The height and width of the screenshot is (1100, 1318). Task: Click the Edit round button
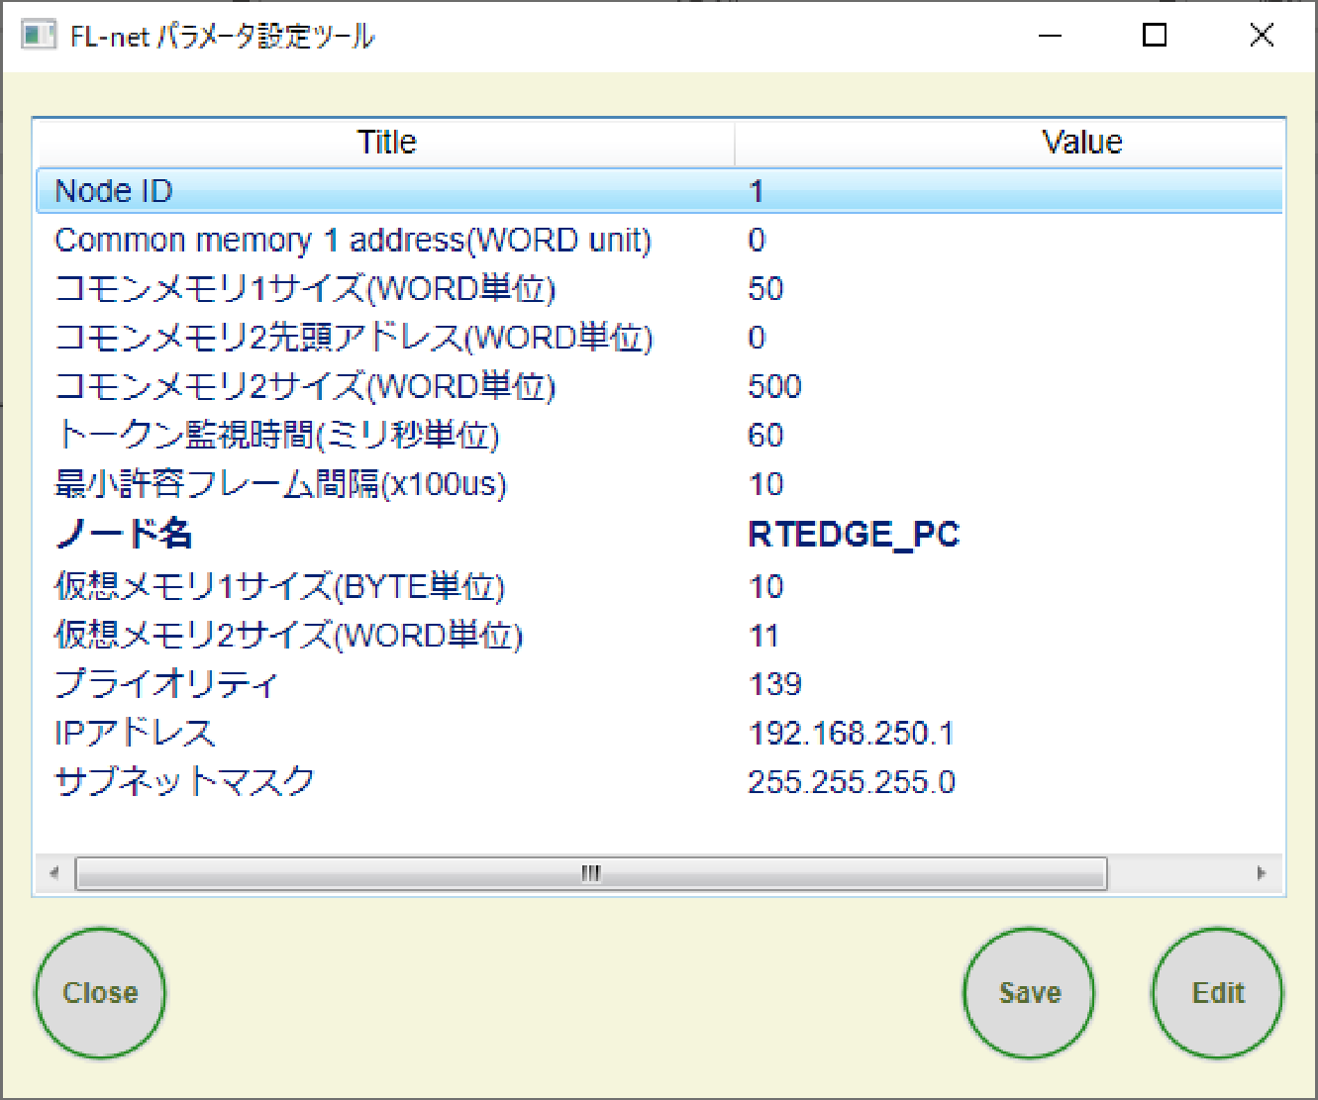(1217, 992)
